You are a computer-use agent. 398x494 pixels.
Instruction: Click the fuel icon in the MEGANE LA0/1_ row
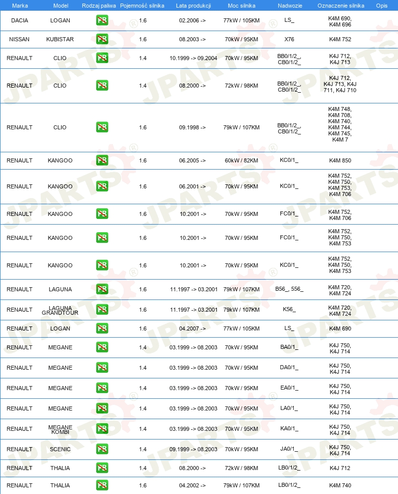tap(102, 408)
